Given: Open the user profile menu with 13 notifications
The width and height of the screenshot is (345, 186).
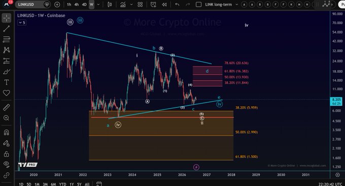Looking at the screenshot, I should coord(7,4).
